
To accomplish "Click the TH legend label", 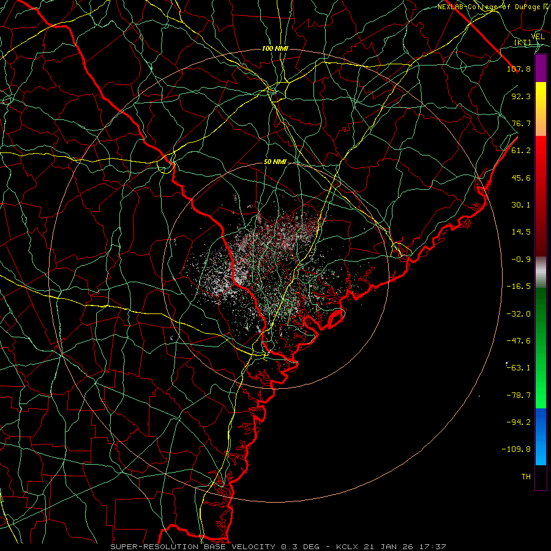I will 526,477.
